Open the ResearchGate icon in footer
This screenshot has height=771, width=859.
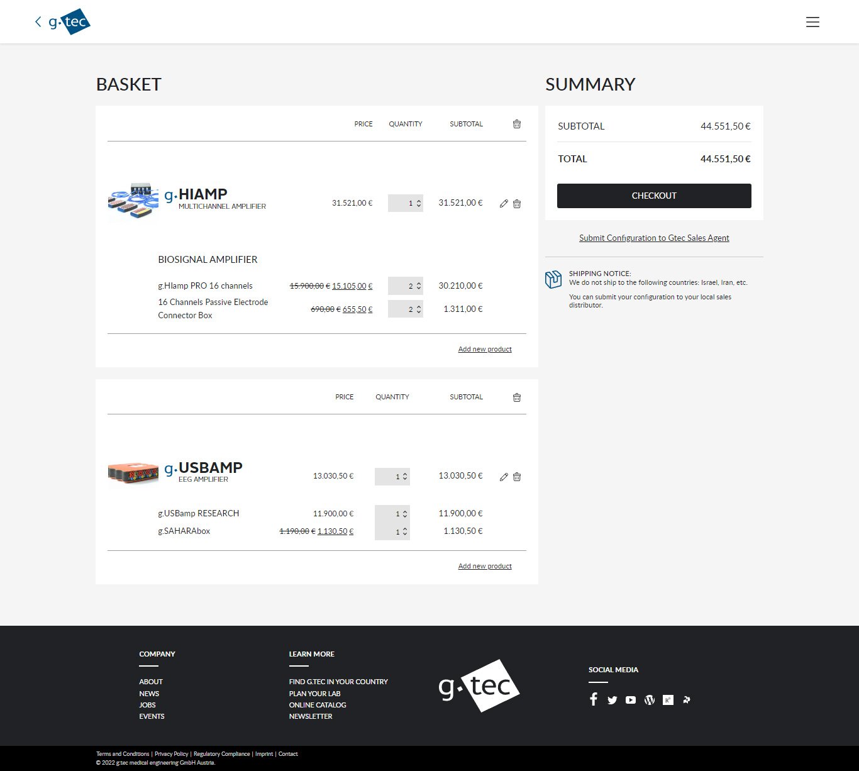click(668, 700)
